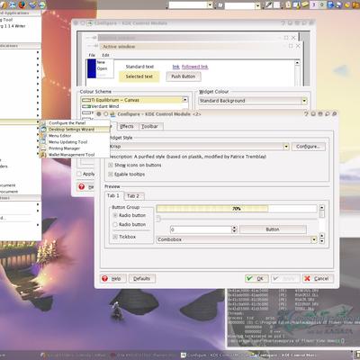Open the preview Combobox dropdown
Screen dimensions: 360x360
click(x=237, y=239)
